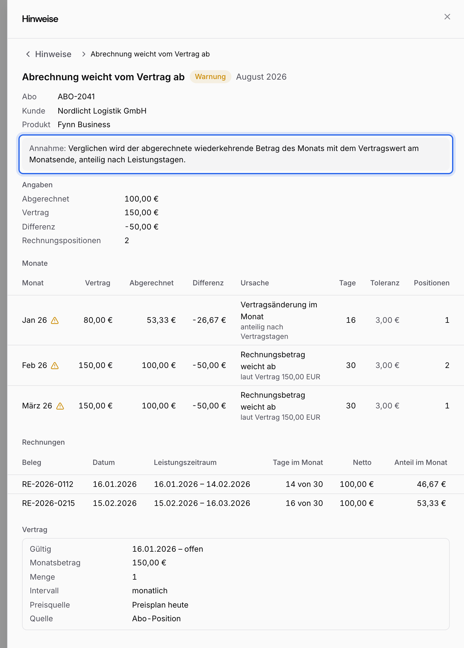Select the breadcrumb text 'Abrechnung weicht vom Vertrag ab'
The image size is (464, 648).
[150, 54]
